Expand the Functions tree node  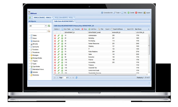click(x=29, y=50)
